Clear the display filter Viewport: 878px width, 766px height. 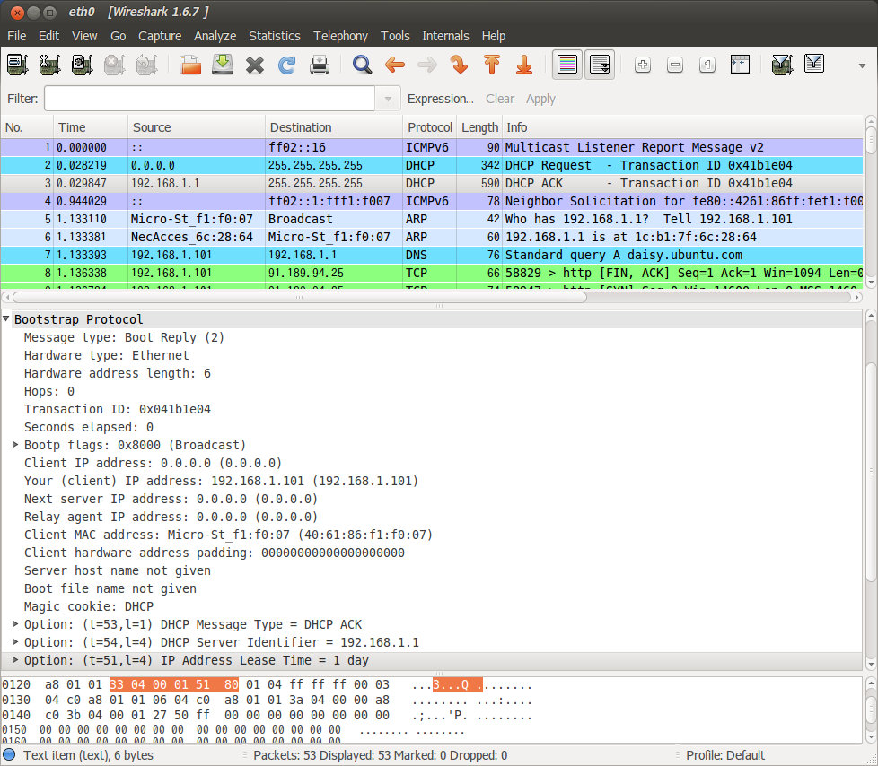point(499,99)
